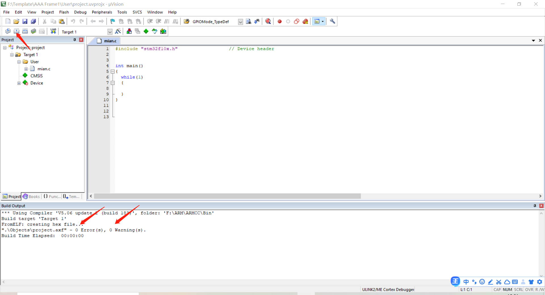The height and width of the screenshot is (295, 545).
Task: Open the Peripherals menu
Action: click(102, 12)
